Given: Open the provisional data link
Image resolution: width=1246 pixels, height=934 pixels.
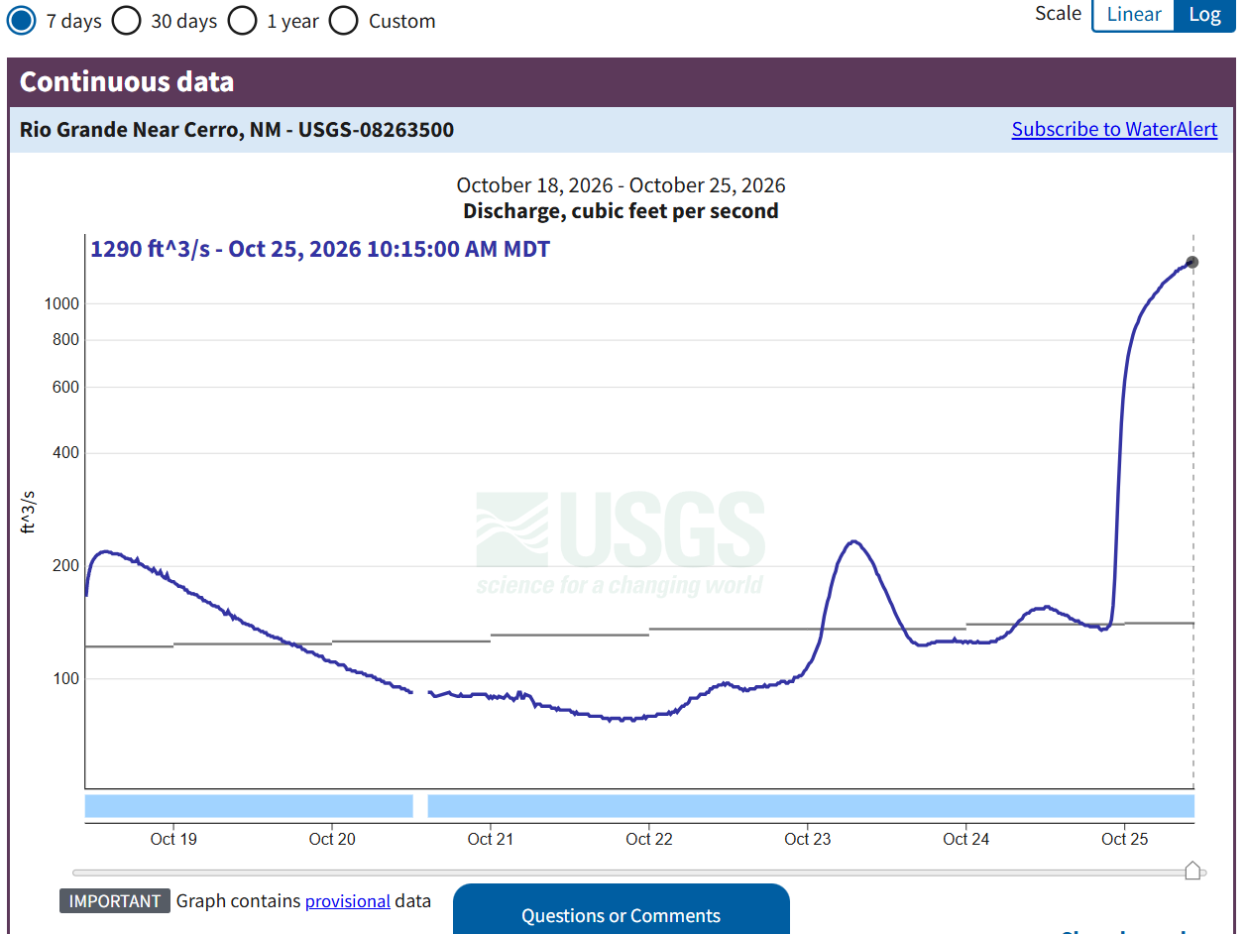Looking at the screenshot, I should 347,901.
